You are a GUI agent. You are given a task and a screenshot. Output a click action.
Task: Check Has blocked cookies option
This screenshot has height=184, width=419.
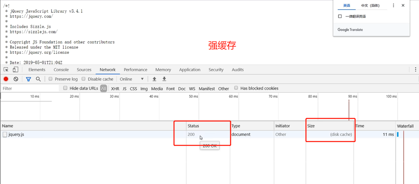coord(236,88)
